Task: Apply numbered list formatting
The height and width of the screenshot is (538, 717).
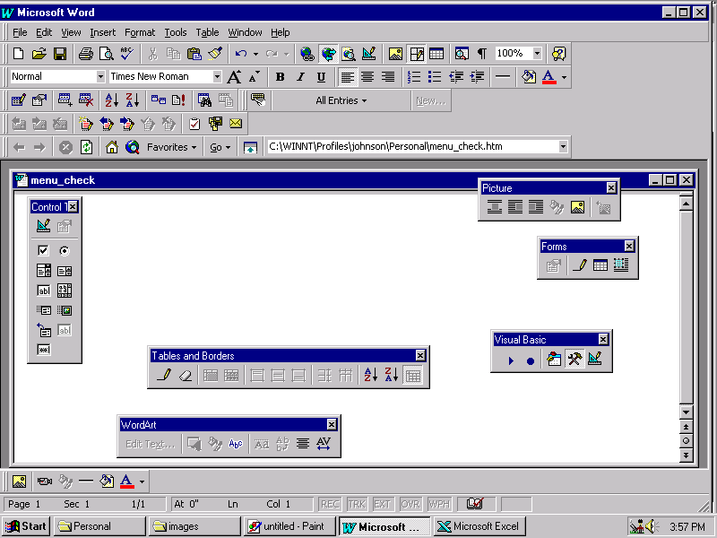Action: [x=414, y=77]
